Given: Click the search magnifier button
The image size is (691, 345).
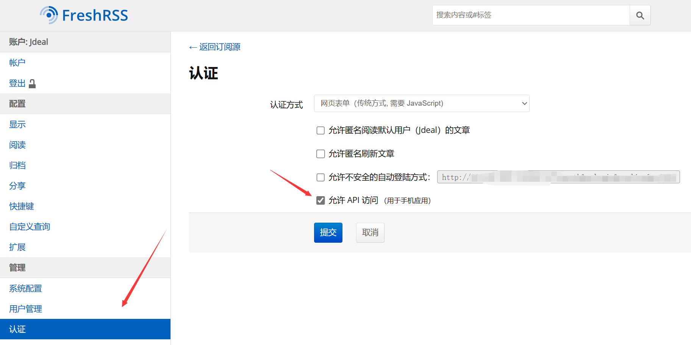Looking at the screenshot, I should tap(640, 16).
